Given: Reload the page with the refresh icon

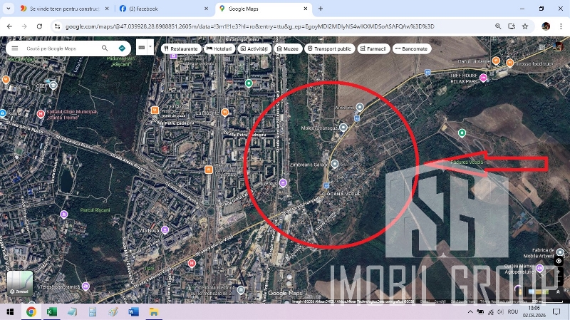Looking at the screenshot, I should click(39, 26).
